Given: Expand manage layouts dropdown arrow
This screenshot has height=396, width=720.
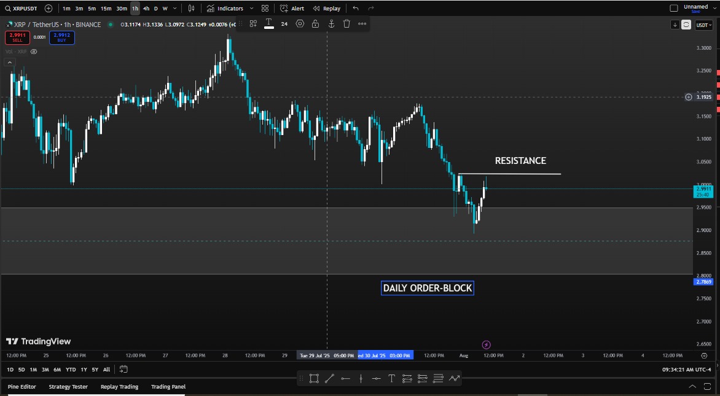Looking at the screenshot, I should click(714, 8).
